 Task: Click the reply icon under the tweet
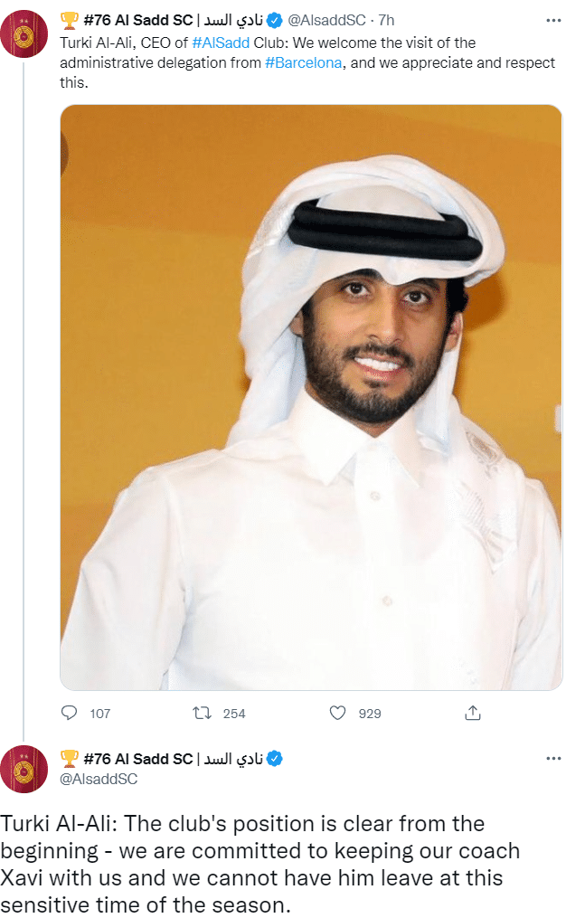click(70, 713)
